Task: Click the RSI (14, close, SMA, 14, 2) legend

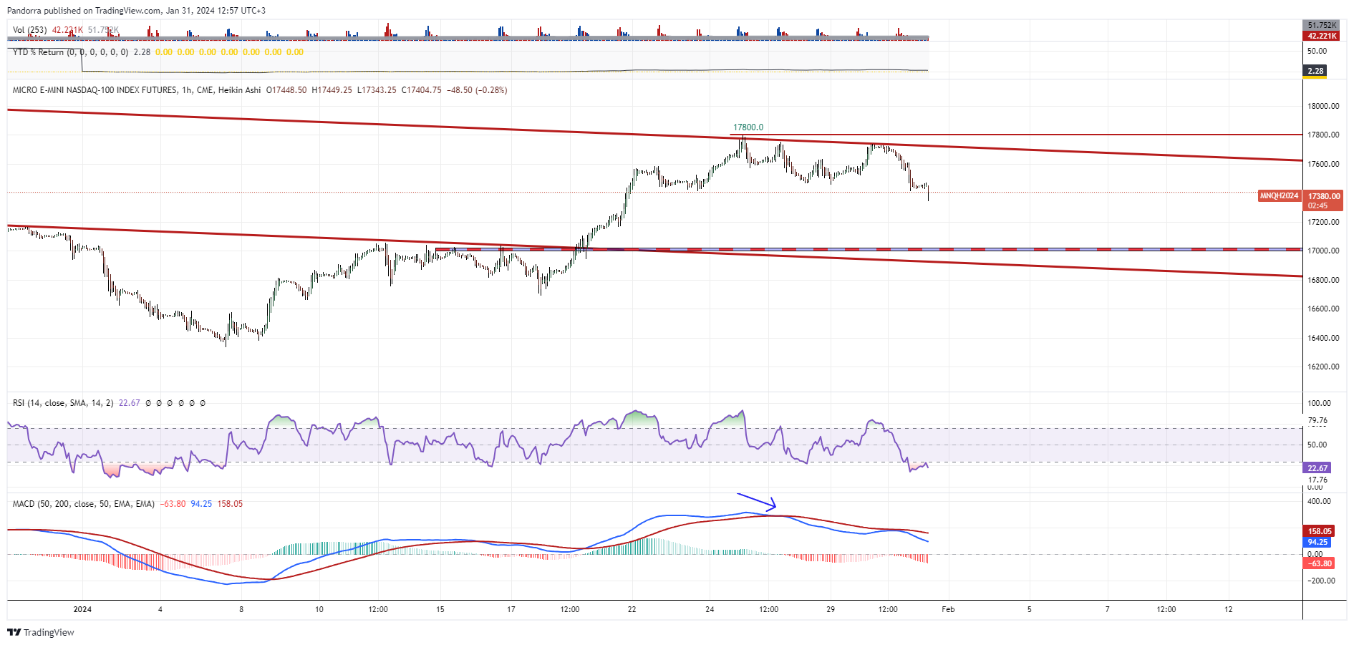Action: coord(63,403)
